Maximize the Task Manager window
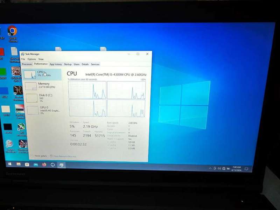 tap(138, 54)
